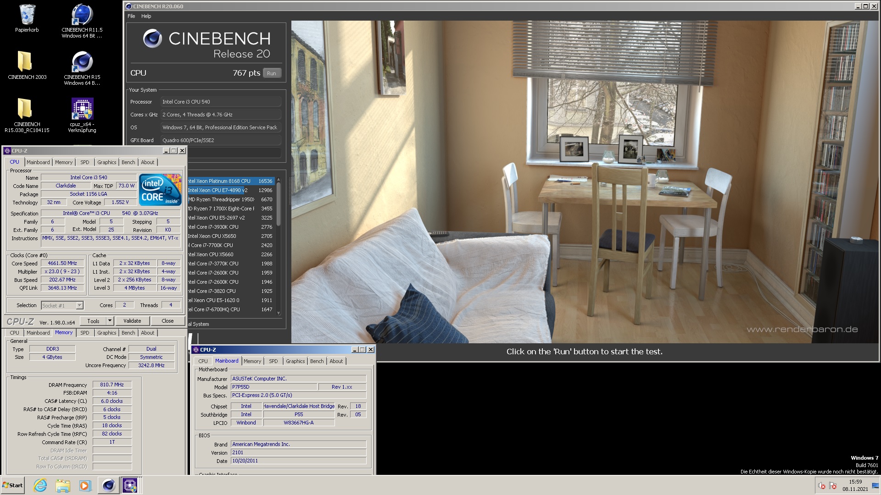Open the SPD tab beside Memory in the top CPU-Z window
This screenshot has width=881, height=495.
85,162
